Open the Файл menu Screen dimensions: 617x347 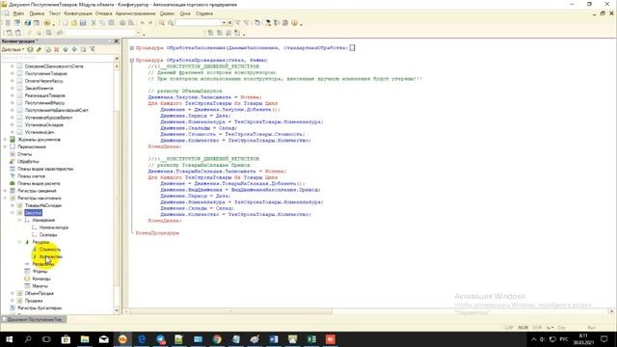18,13
